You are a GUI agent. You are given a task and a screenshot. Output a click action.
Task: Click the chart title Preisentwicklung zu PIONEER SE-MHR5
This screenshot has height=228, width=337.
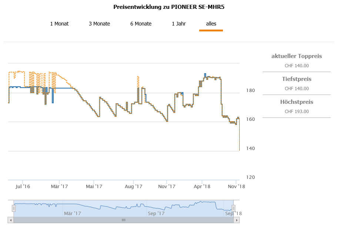tap(168, 7)
